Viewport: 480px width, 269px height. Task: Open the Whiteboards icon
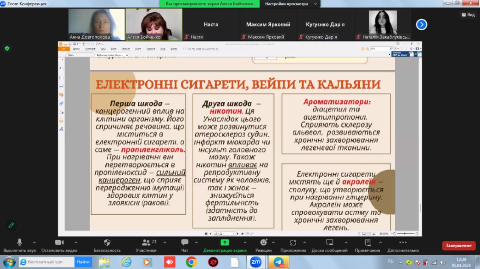coord(330,243)
